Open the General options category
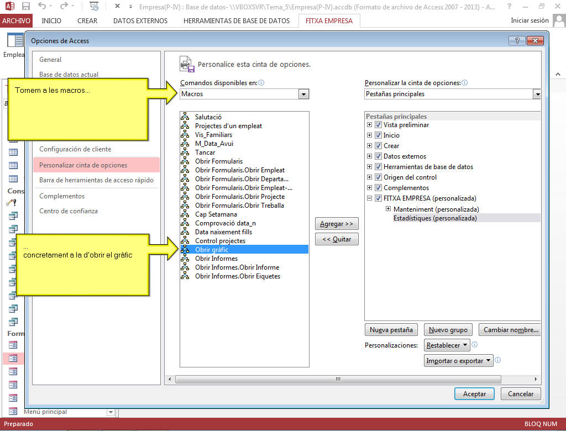566x431 pixels. 96,60
